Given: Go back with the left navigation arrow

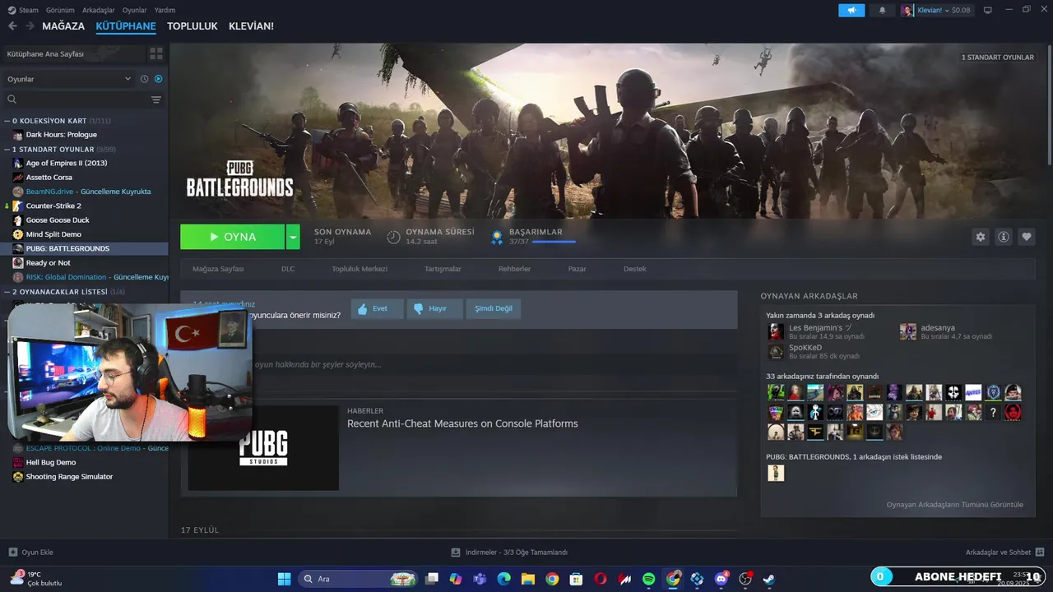Looking at the screenshot, I should tap(12, 26).
